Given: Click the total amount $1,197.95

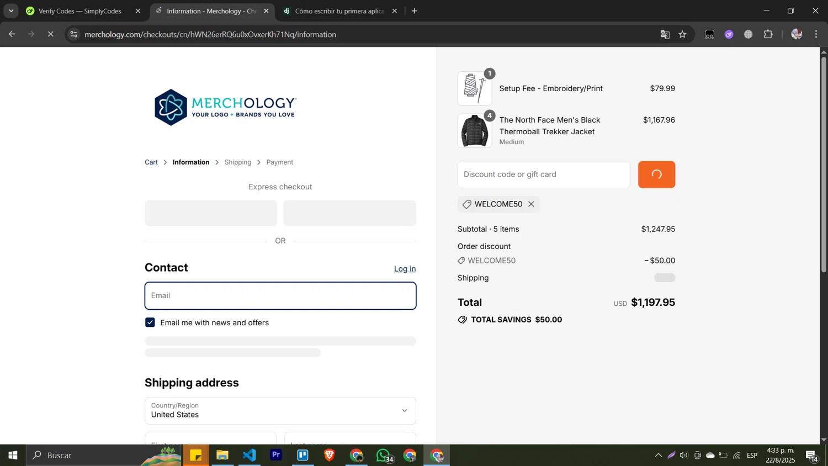Looking at the screenshot, I should (x=653, y=303).
